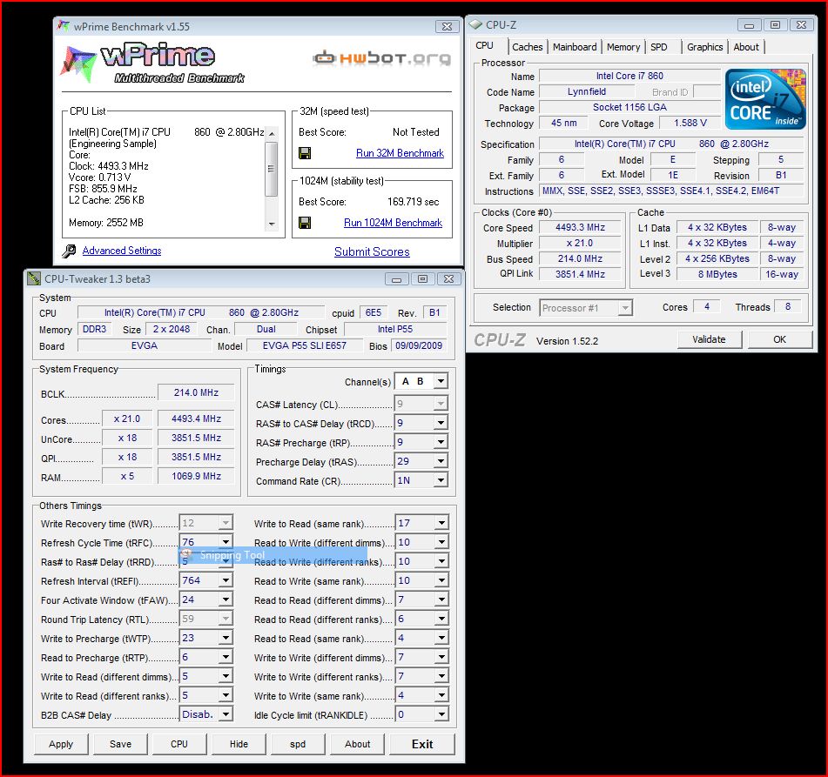The height and width of the screenshot is (777, 828).
Task: Minimize the CPU-Tweaker window
Action: pos(396,278)
